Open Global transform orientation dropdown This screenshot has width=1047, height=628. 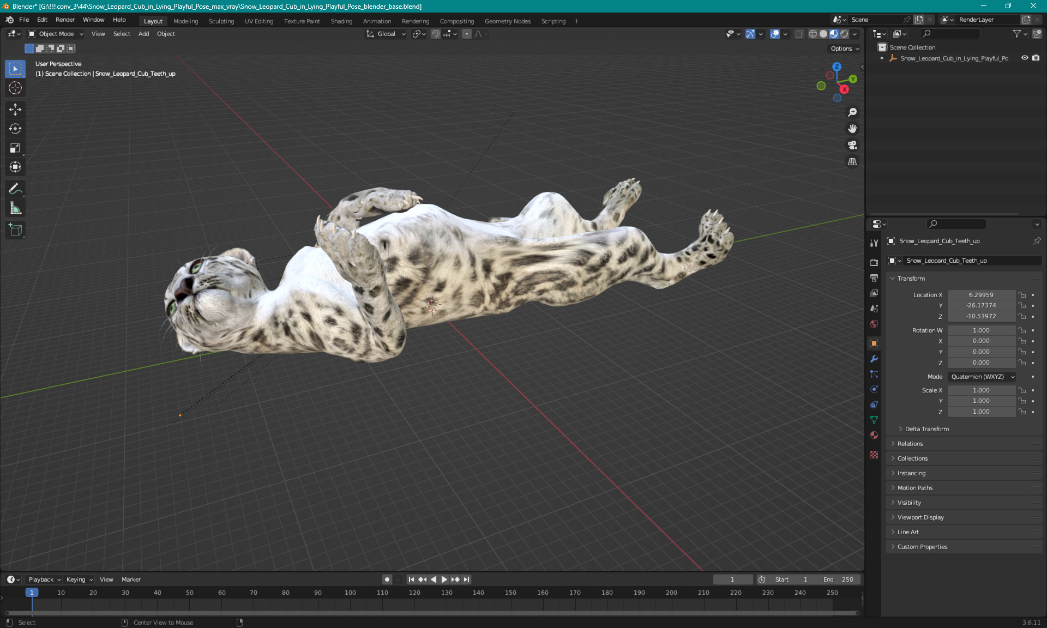click(x=386, y=34)
